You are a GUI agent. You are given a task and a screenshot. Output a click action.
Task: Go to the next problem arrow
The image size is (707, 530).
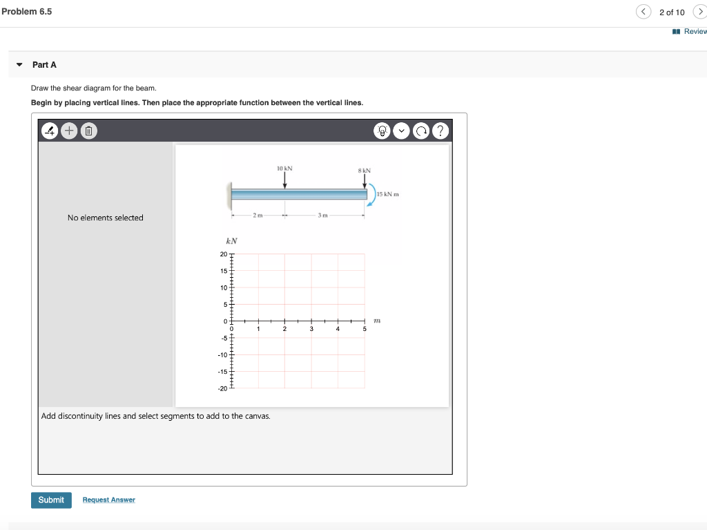pos(700,12)
